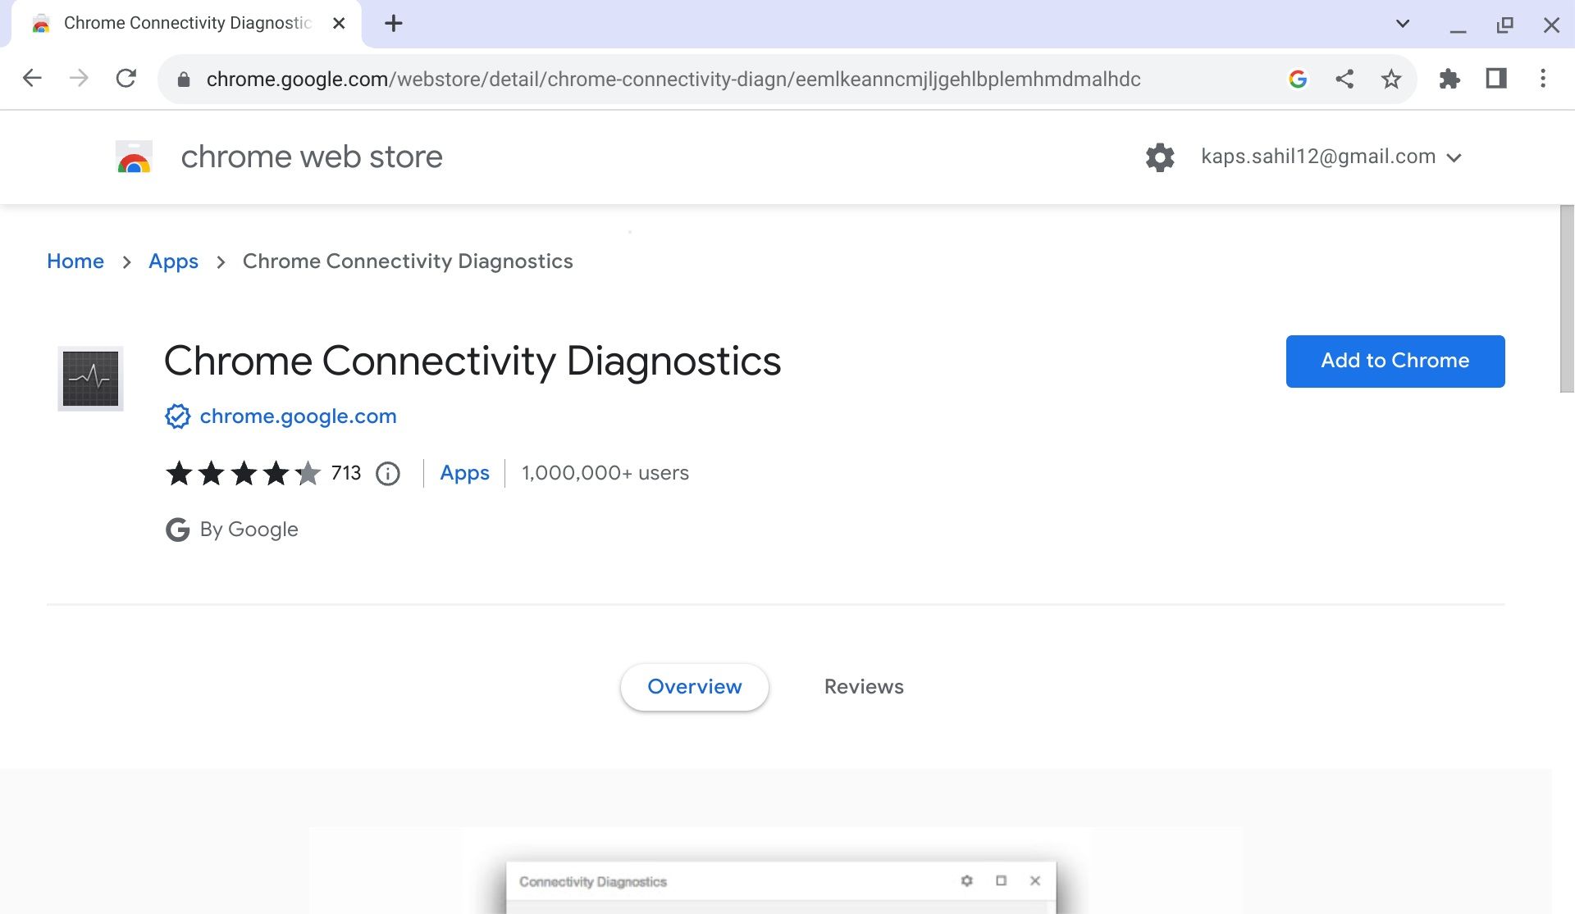
Task: Select the Reviews tab on the extension page
Action: 865,687
